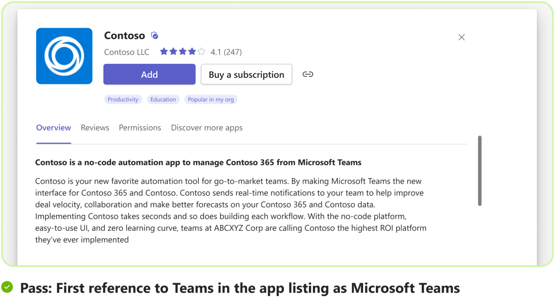Click the fourth filled rating star

coord(191,52)
